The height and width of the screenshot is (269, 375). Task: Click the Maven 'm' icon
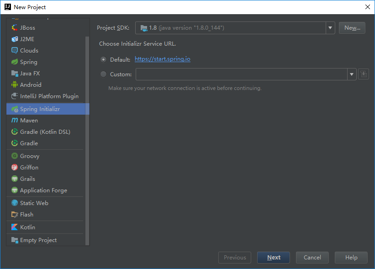[x=15, y=120]
